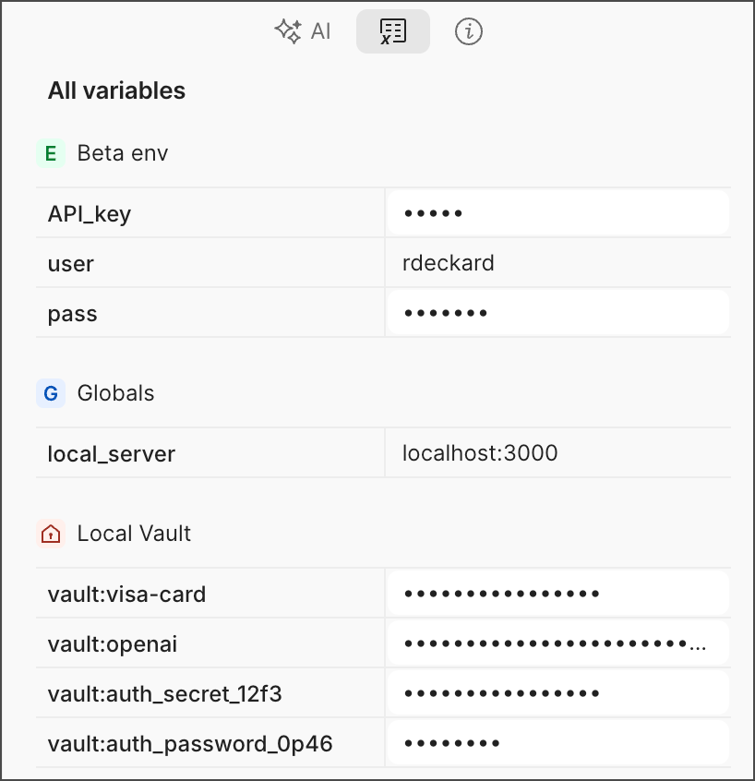Viewport: 755px width, 781px height.
Task: Click the masked pass value field
Action: [557, 314]
